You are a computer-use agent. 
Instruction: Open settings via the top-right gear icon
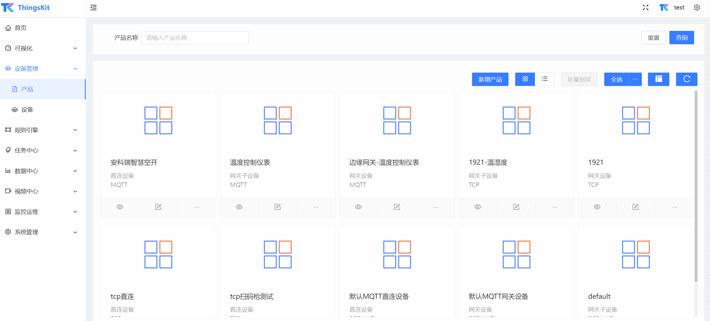coord(697,8)
